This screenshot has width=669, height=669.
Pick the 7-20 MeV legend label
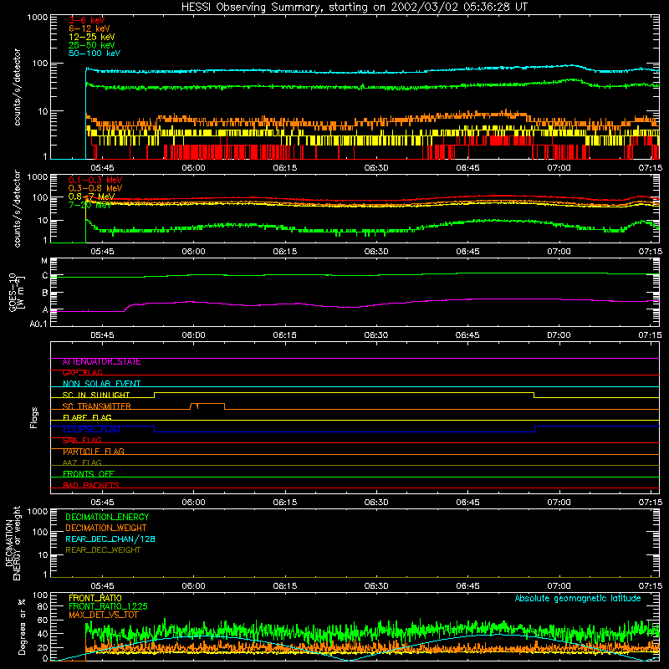click(89, 205)
